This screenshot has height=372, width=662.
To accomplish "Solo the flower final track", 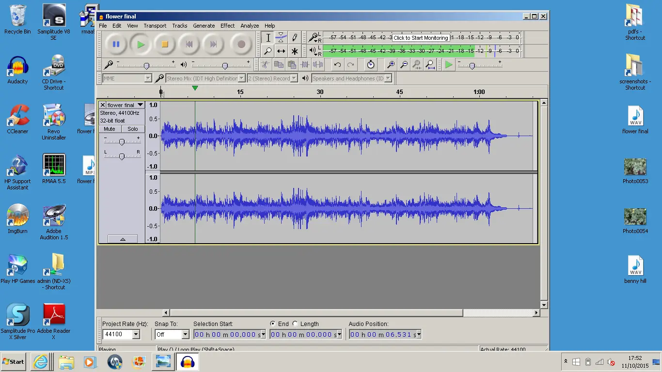I will click(x=133, y=129).
